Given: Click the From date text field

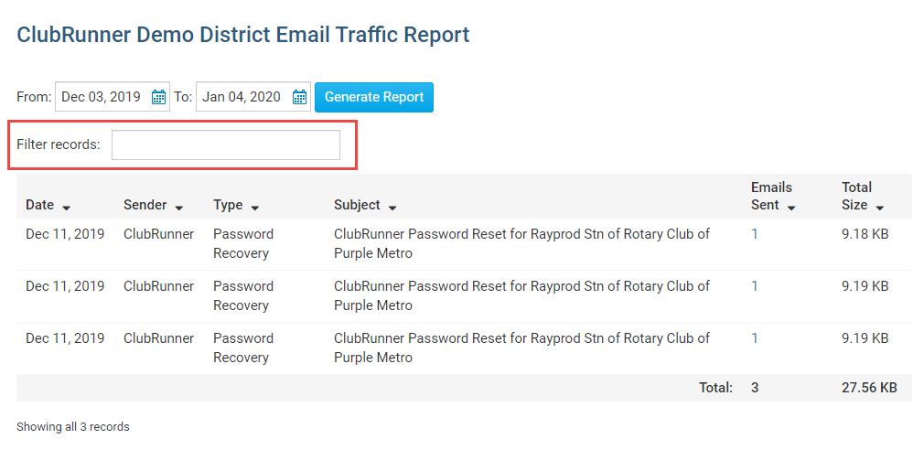Looking at the screenshot, I should pyautogui.click(x=101, y=98).
